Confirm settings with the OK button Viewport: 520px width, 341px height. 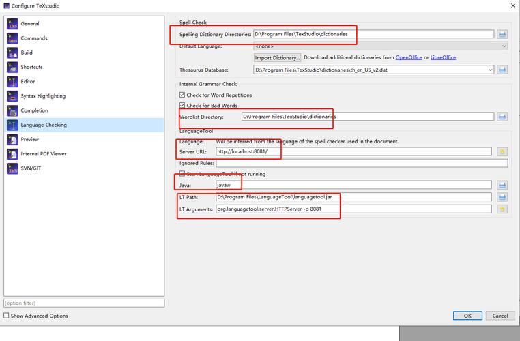click(x=467, y=316)
